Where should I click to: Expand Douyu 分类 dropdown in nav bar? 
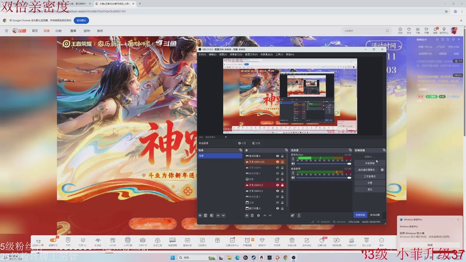[x=59, y=31]
